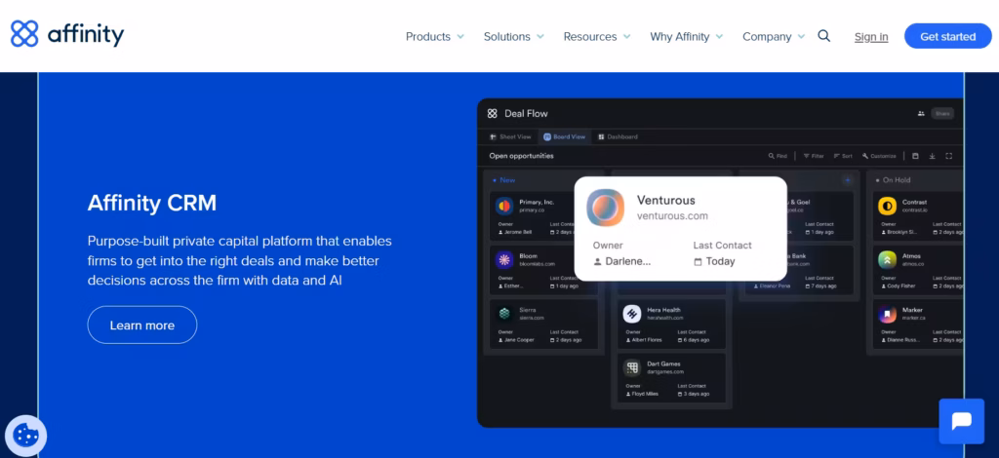Click the plus icon above the board column
The width and height of the screenshot is (999, 458).
[848, 180]
